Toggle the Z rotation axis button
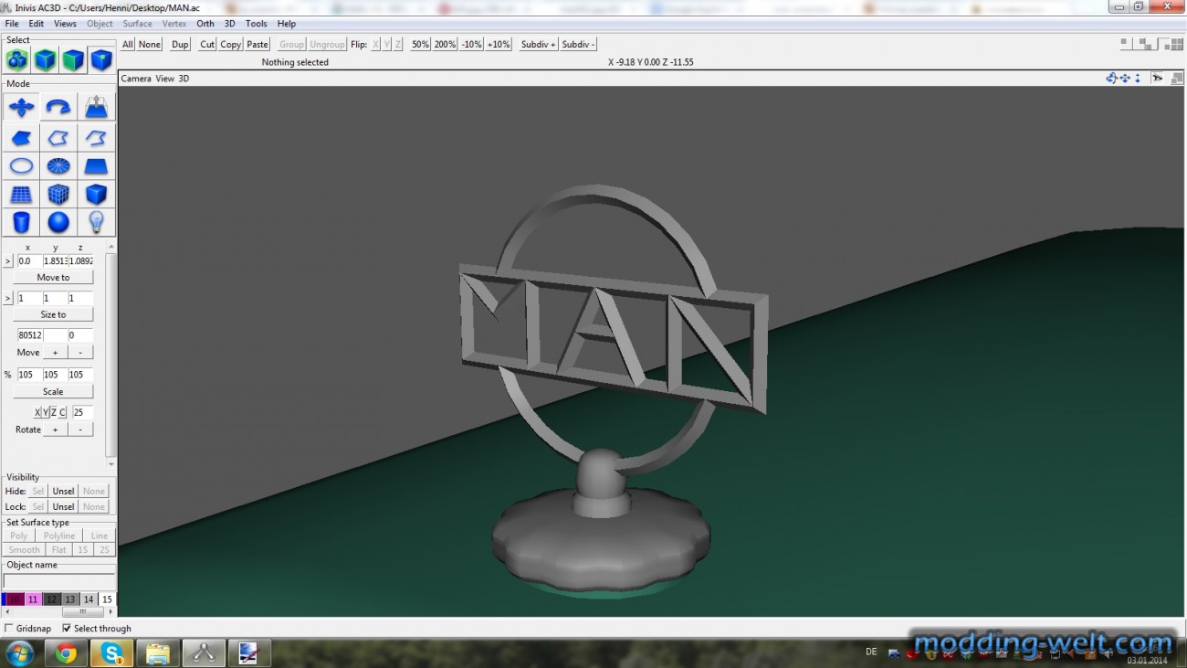 point(54,412)
